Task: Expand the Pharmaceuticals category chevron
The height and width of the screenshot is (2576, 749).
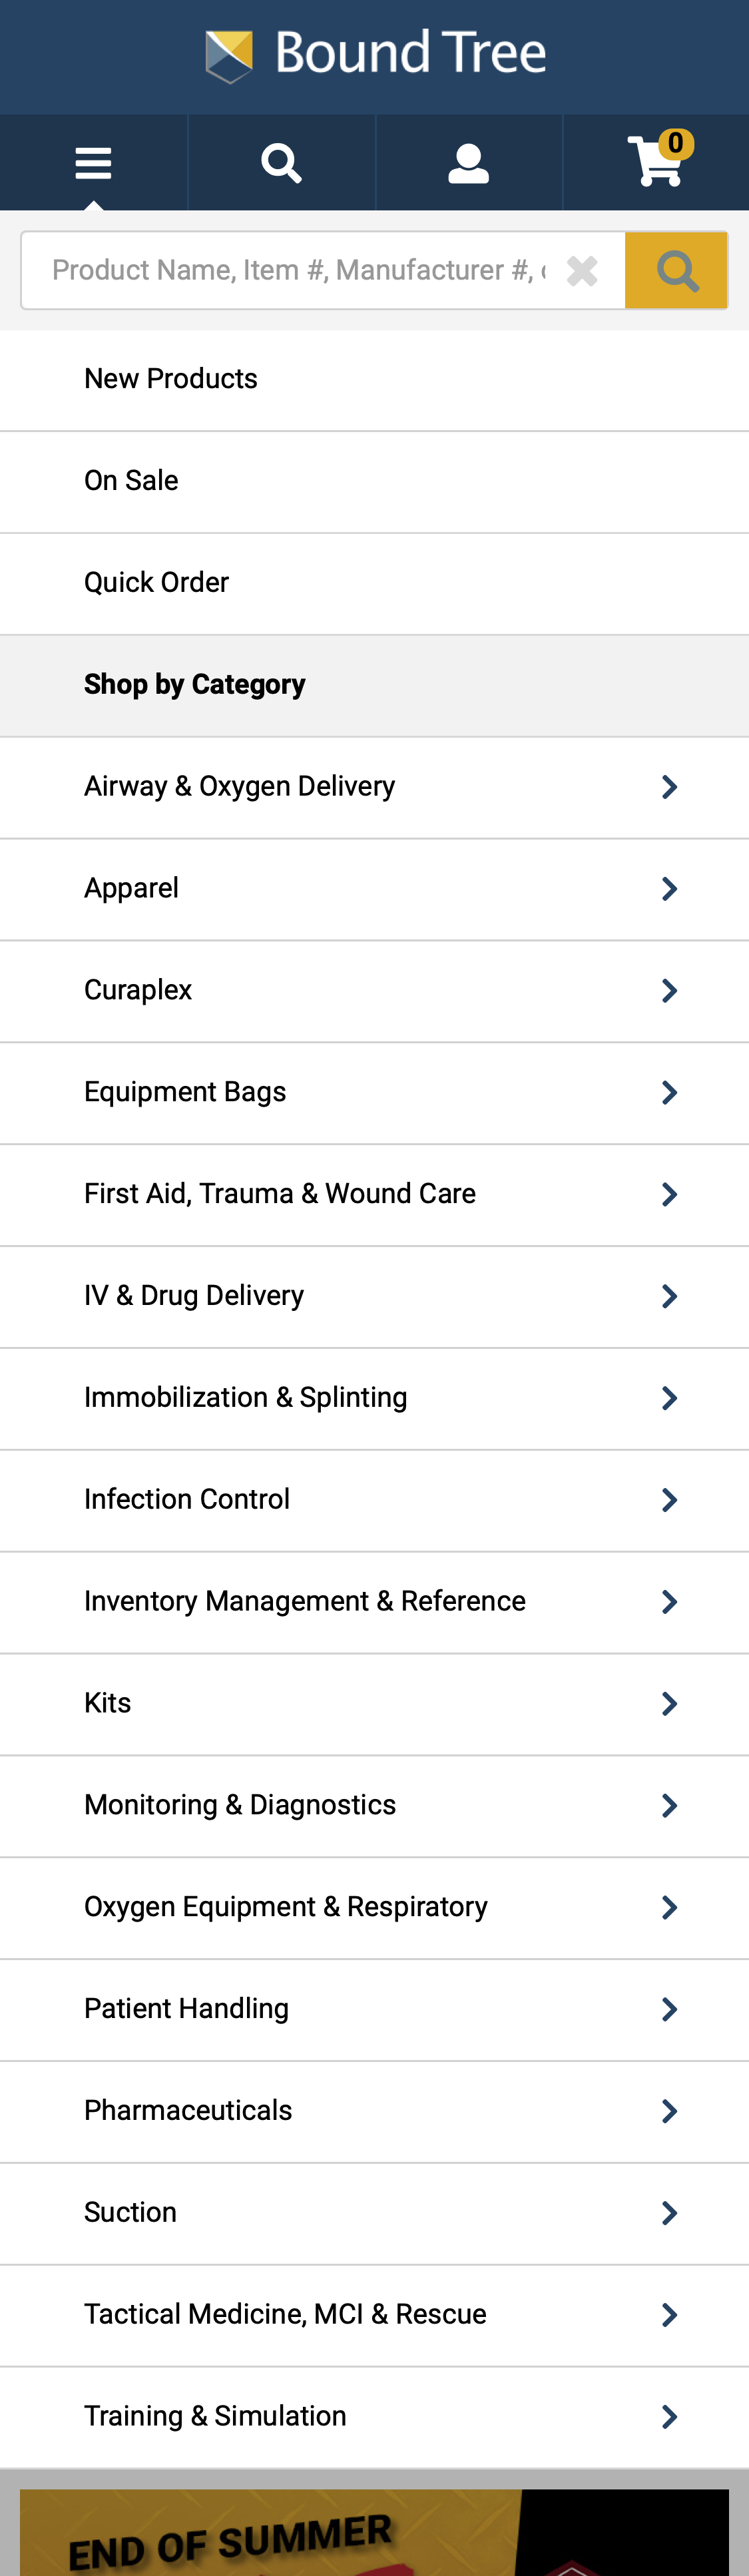Action: click(x=669, y=2111)
